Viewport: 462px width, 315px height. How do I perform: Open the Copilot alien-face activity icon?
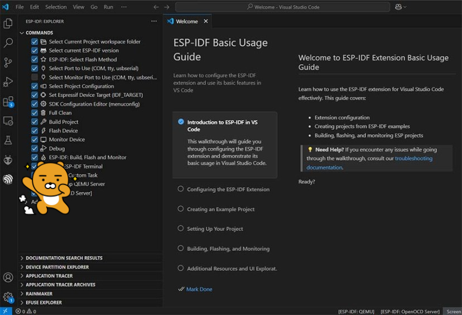click(x=8, y=160)
